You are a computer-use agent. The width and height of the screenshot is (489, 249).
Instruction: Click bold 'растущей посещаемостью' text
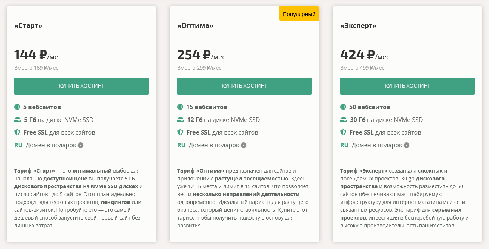(252, 179)
